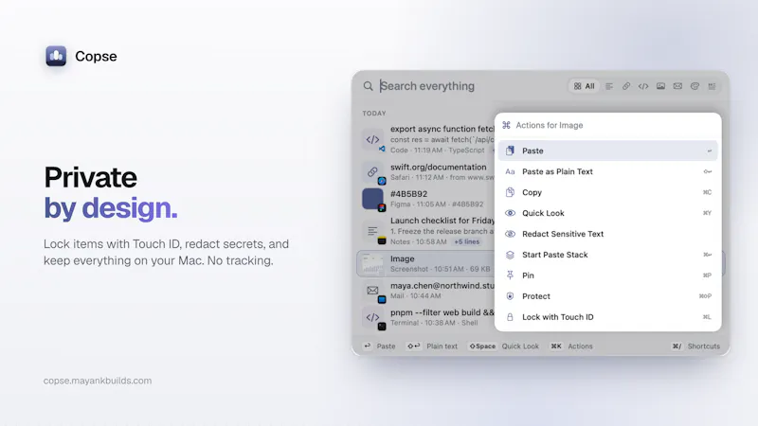Click the note icon of Launch checklist row

(372, 231)
